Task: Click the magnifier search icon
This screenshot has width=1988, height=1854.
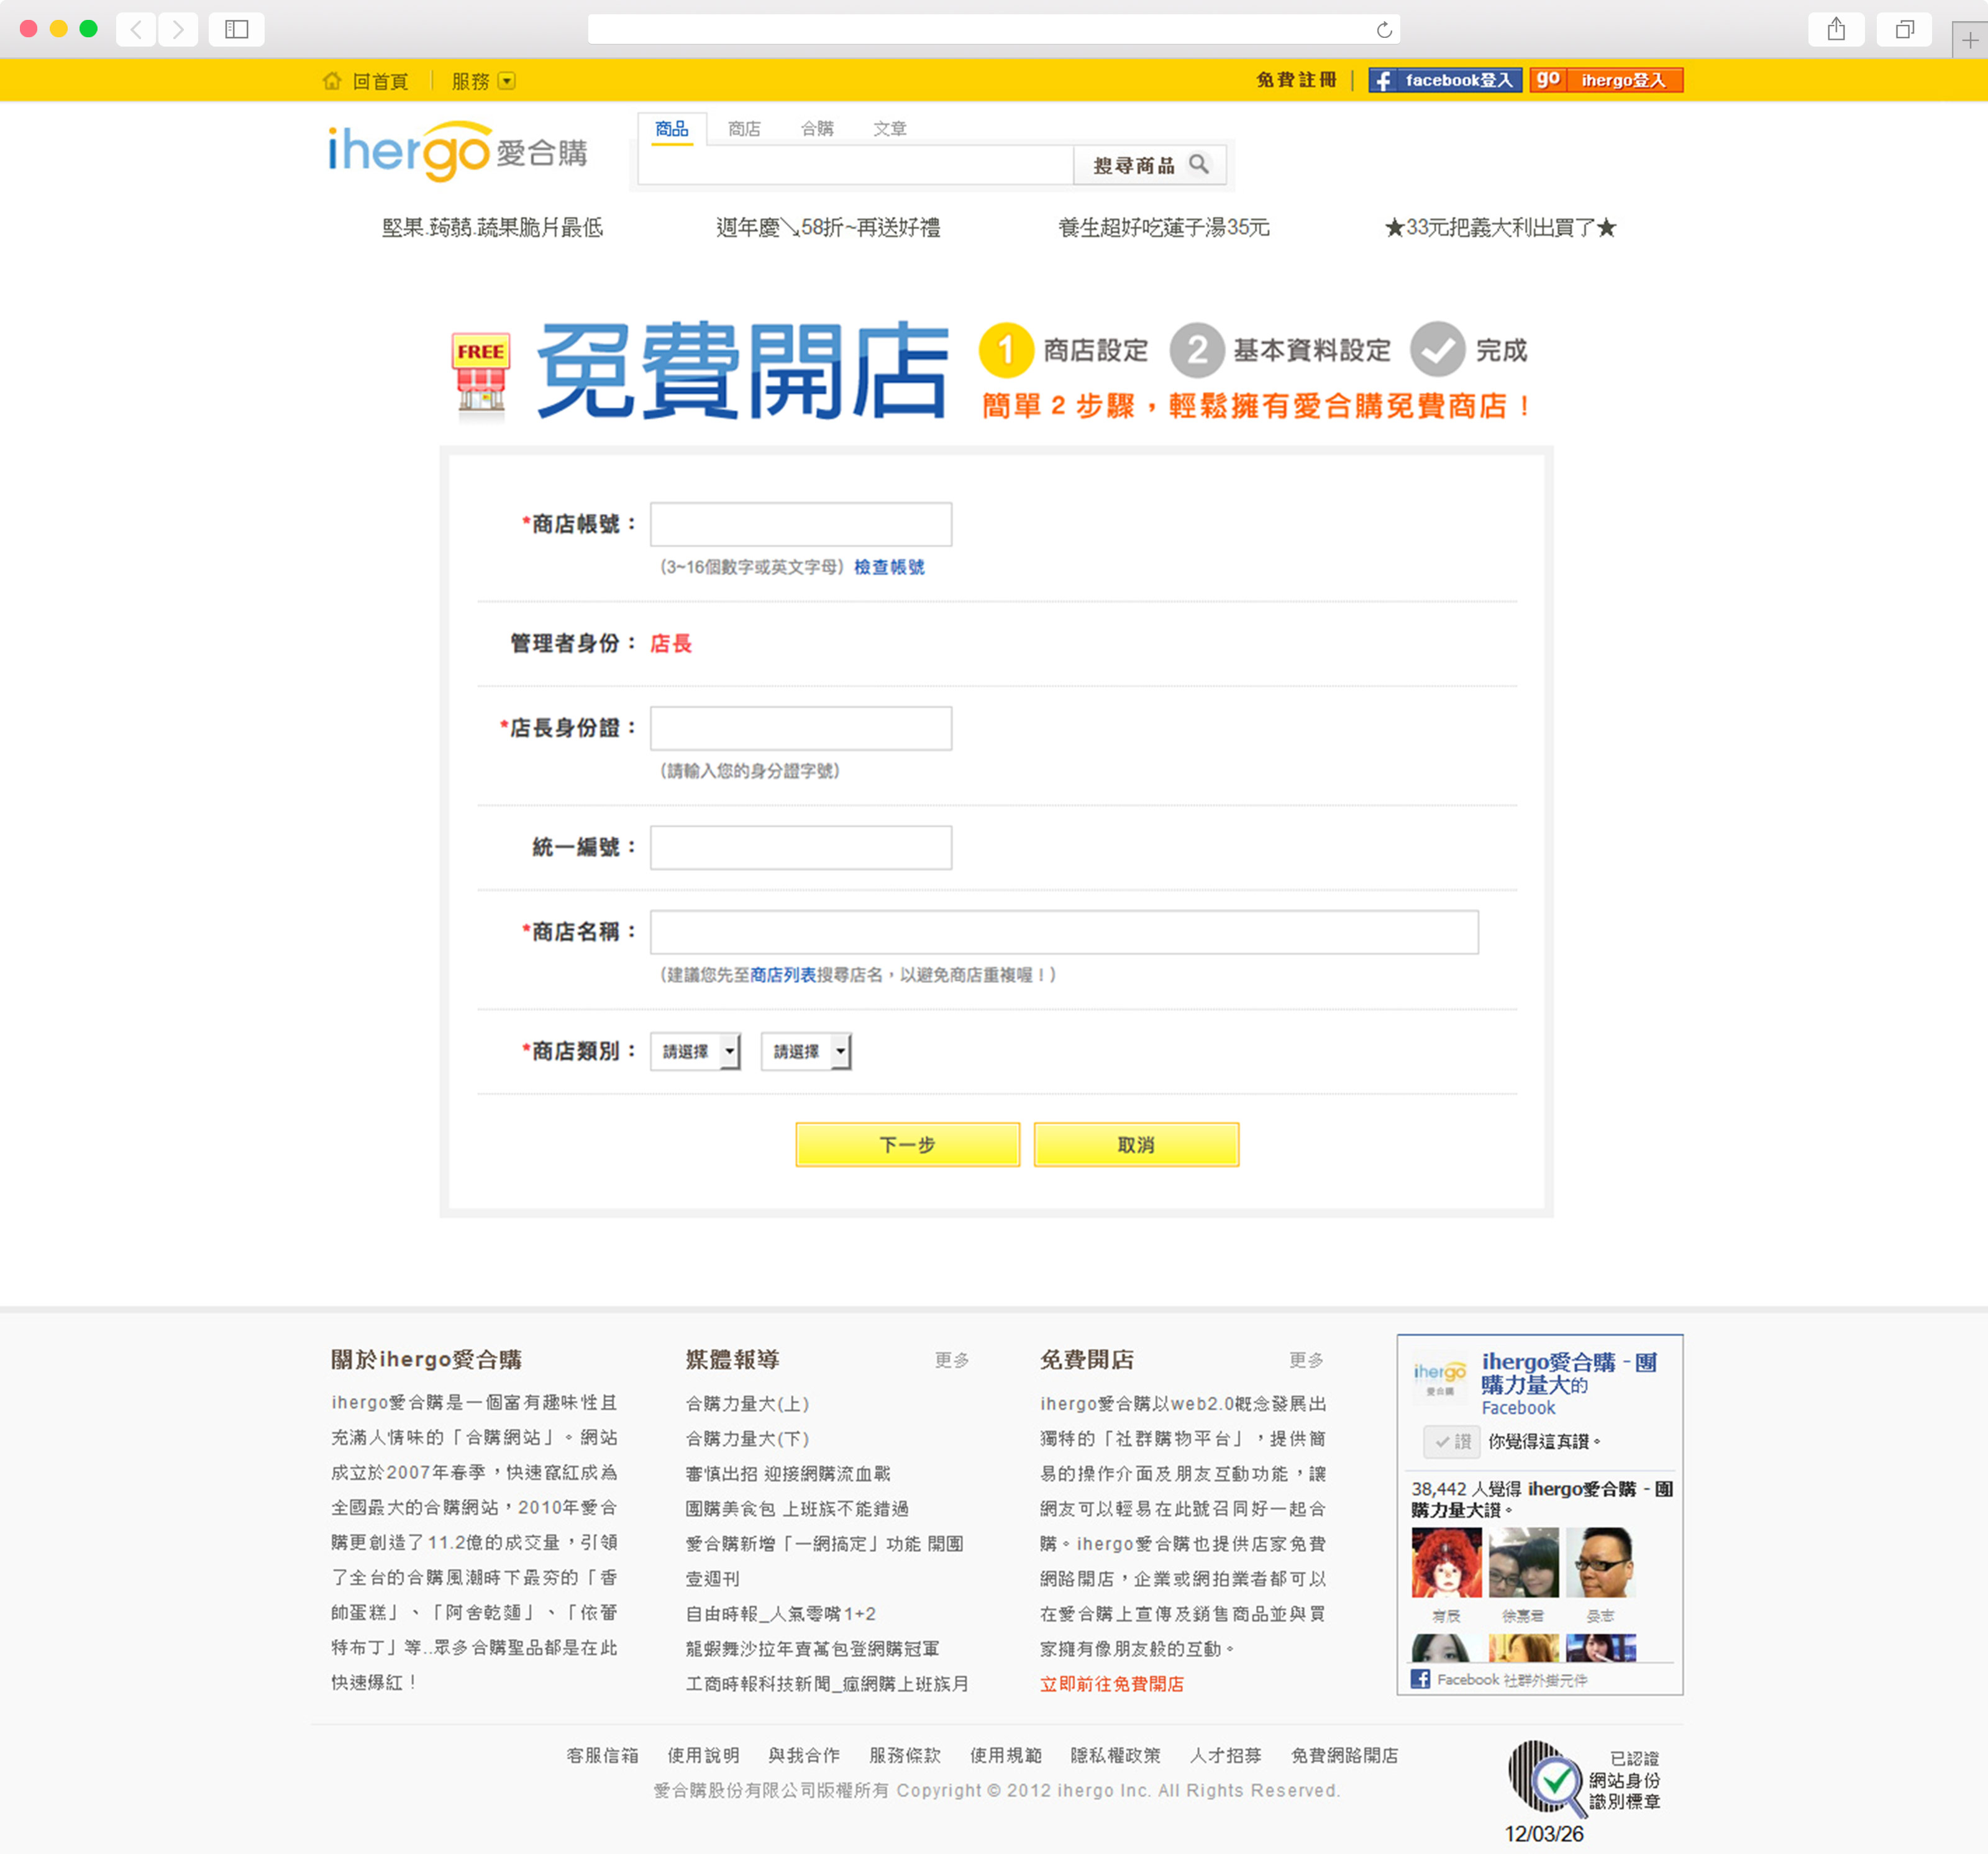Action: [x=1198, y=164]
